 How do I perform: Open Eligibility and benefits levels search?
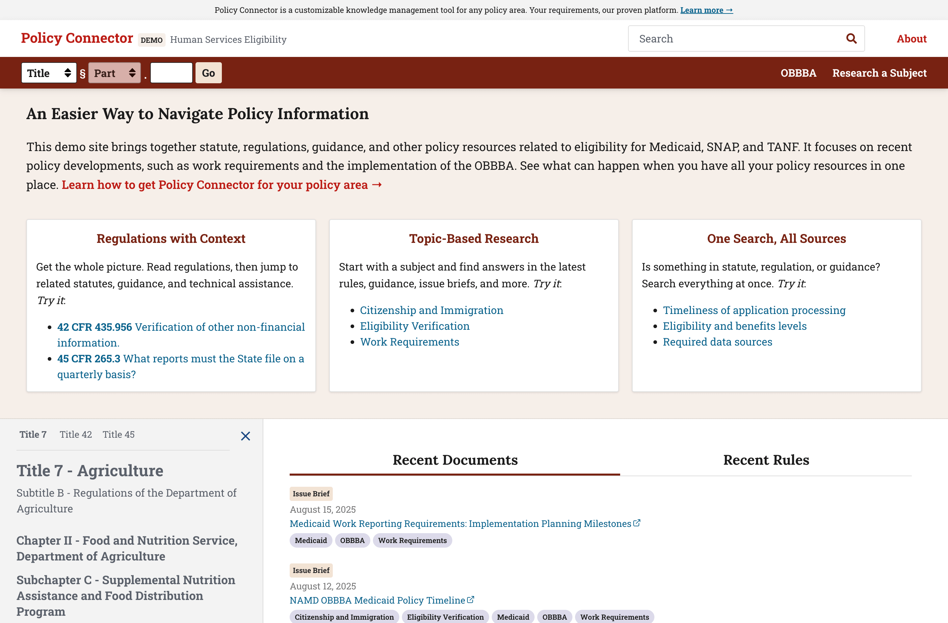point(734,326)
